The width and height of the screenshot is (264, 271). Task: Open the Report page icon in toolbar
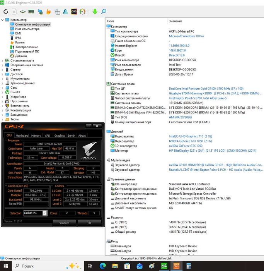click(14, 12)
